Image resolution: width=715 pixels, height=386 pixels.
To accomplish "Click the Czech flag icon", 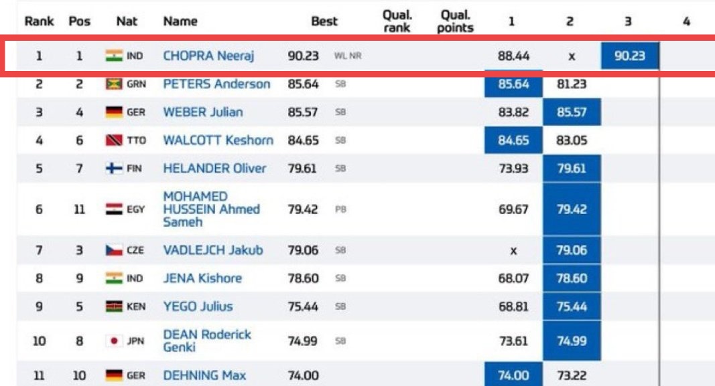I will click(x=114, y=250).
